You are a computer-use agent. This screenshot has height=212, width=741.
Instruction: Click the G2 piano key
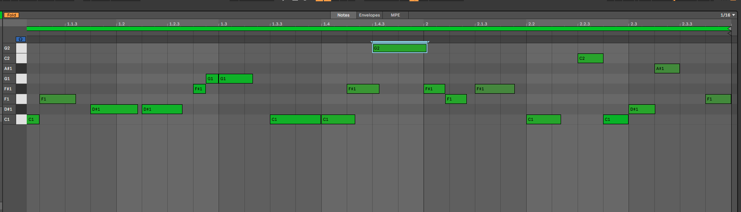coord(21,48)
